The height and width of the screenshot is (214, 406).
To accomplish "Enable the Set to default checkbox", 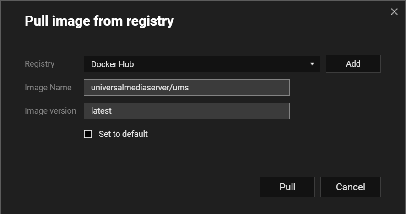I will click(88, 134).
